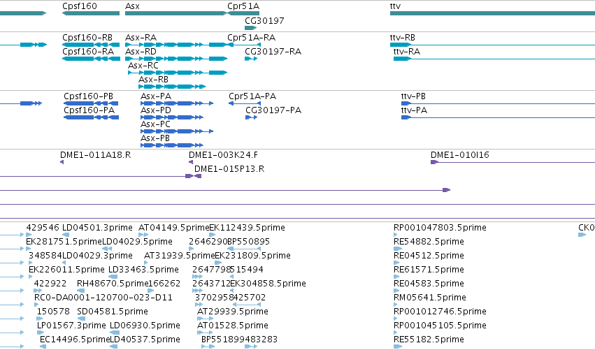The height and width of the screenshot is (350, 595).
Task: Click EST RE54882.5prime
Action: (x=429, y=242)
